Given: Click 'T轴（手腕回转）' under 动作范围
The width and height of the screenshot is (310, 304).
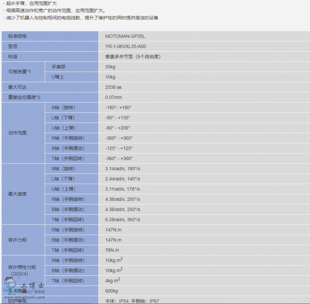Looking at the screenshot, I should pyautogui.click(x=68, y=158).
